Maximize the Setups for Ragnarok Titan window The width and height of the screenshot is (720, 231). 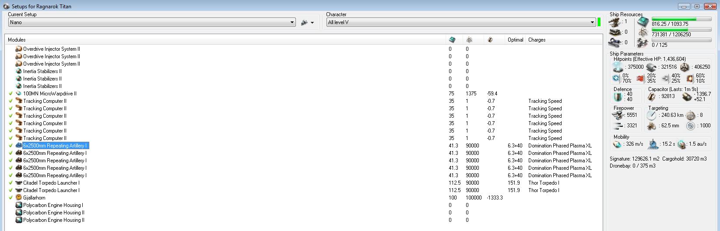pyautogui.click(x=697, y=6)
